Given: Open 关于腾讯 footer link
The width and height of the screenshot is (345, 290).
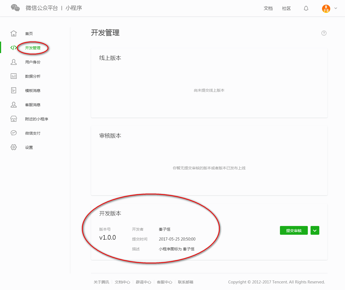Looking at the screenshot, I should click(101, 282).
